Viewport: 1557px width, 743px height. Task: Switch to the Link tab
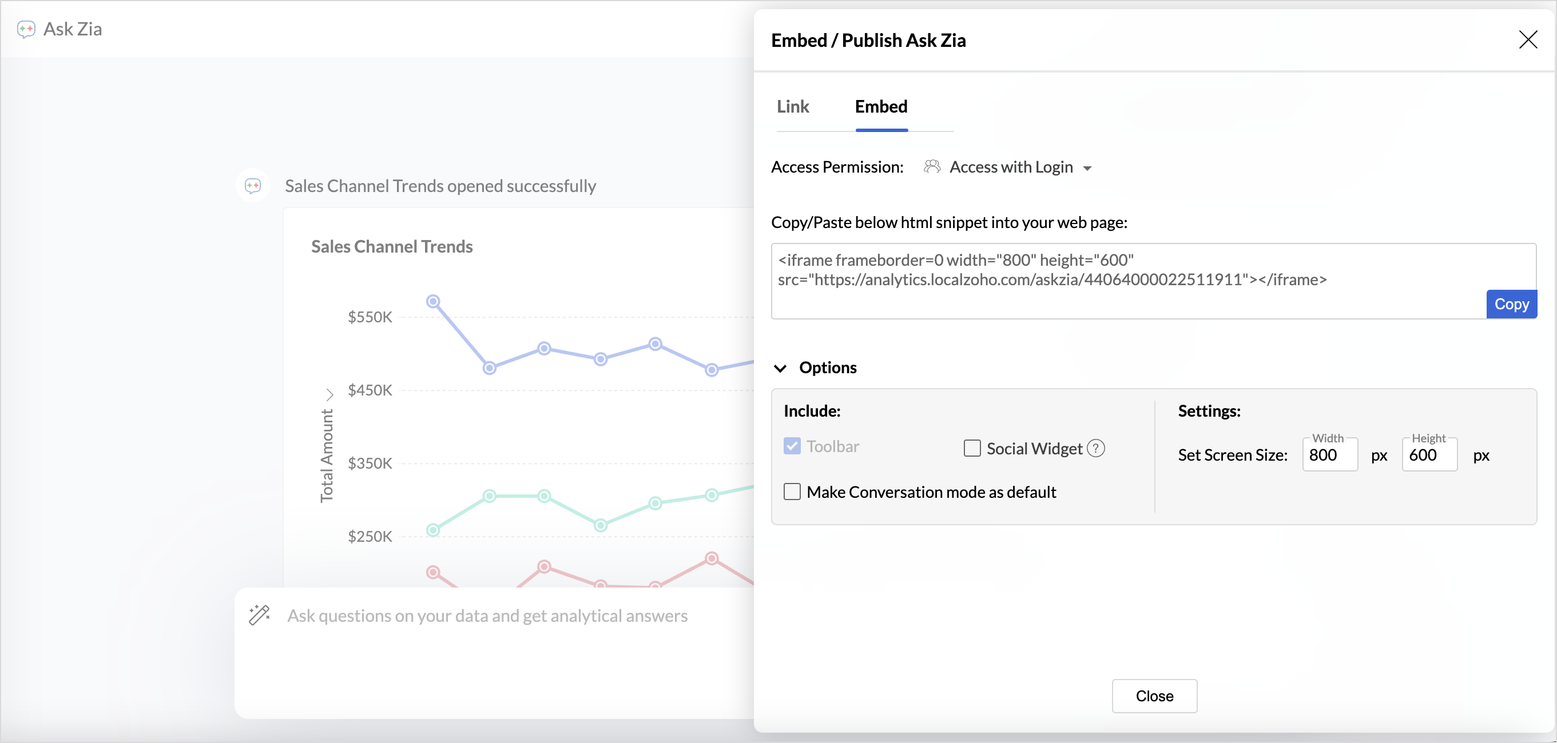(x=792, y=107)
